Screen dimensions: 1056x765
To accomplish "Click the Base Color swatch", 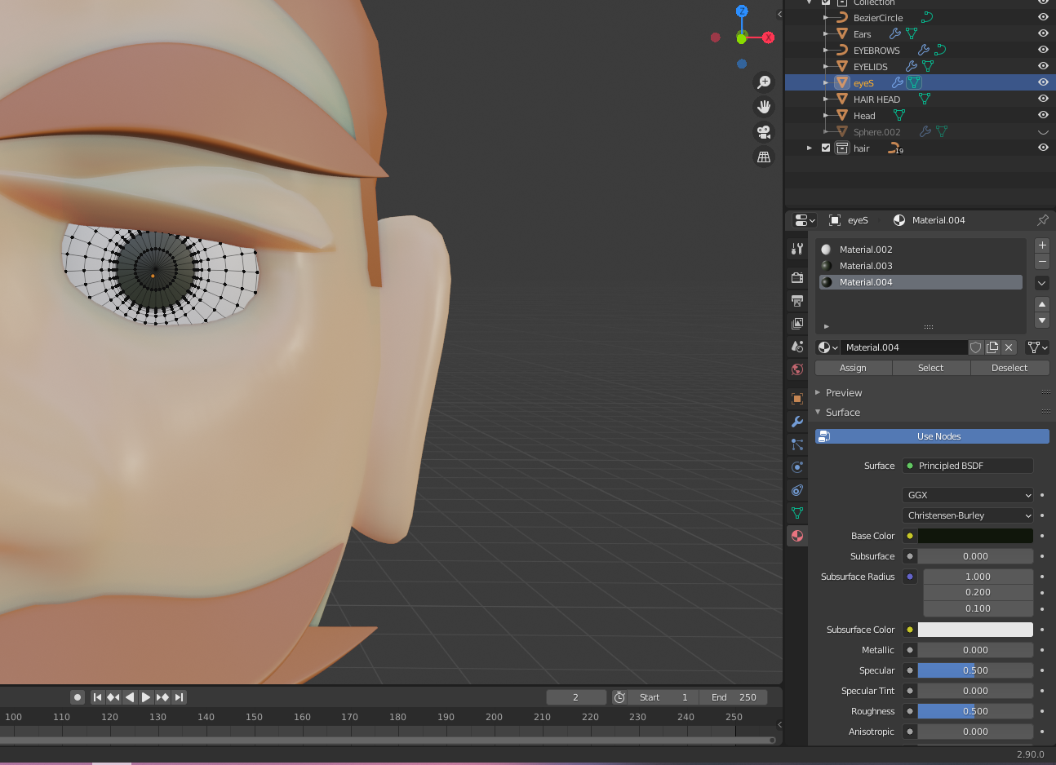I will tap(975, 536).
